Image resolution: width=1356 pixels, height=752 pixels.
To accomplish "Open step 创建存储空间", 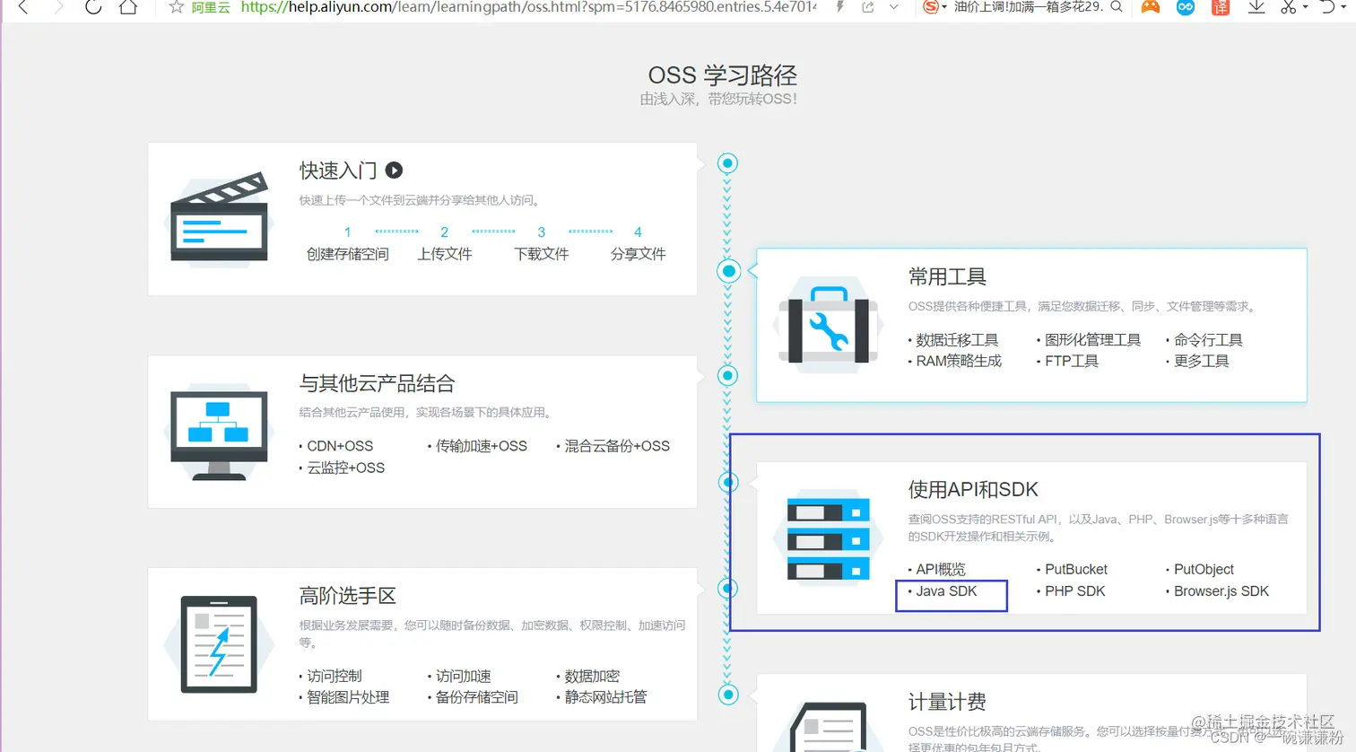I will 348,254.
